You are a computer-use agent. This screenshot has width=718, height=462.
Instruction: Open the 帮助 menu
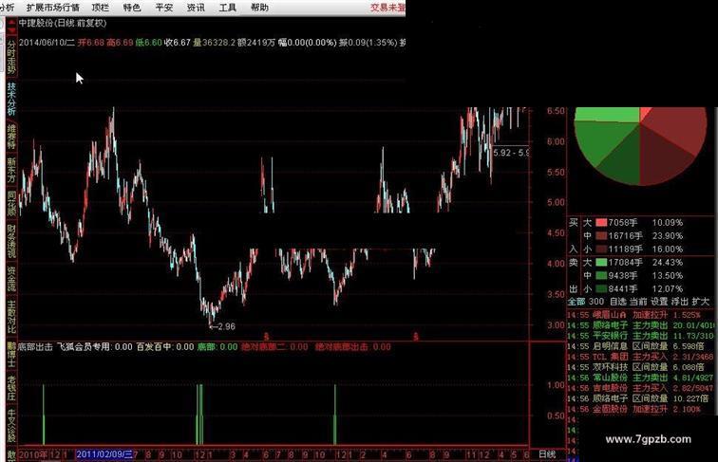pos(259,8)
